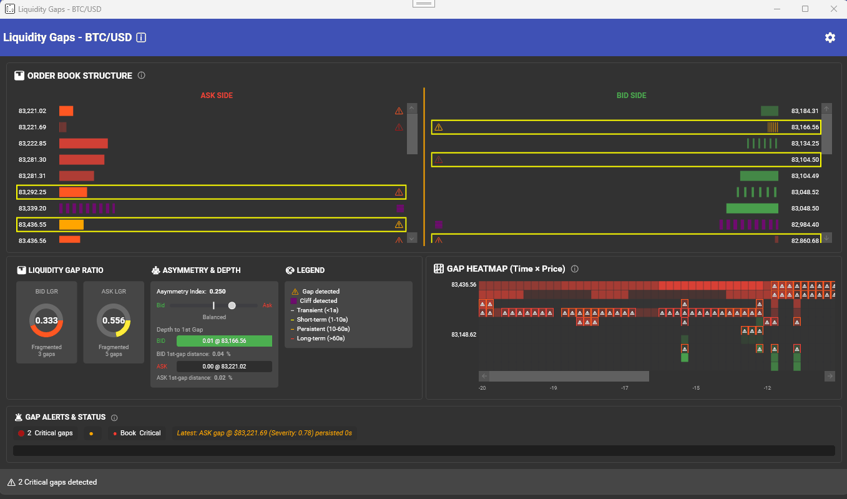Open settings gear in header
This screenshot has width=847, height=499.
830,37
